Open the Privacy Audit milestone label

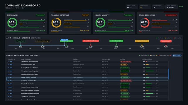tap(21, 41)
